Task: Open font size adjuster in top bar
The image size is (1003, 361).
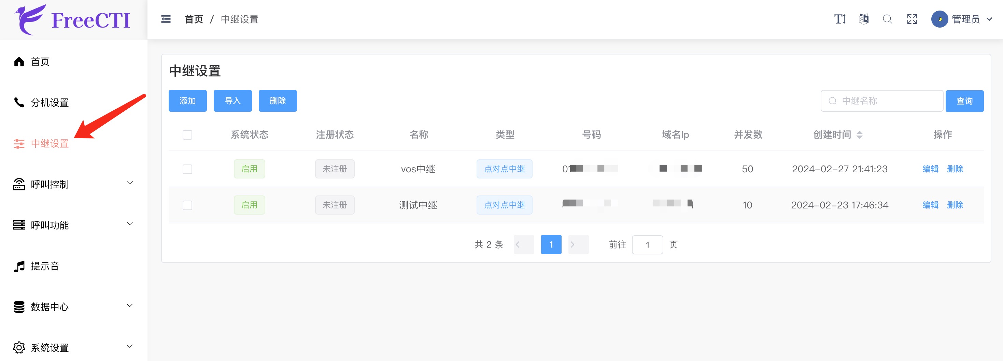Action: point(840,19)
